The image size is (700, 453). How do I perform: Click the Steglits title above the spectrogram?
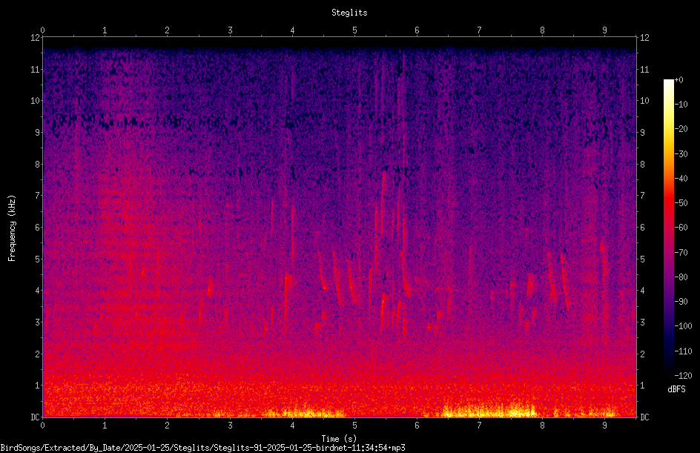point(349,13)
